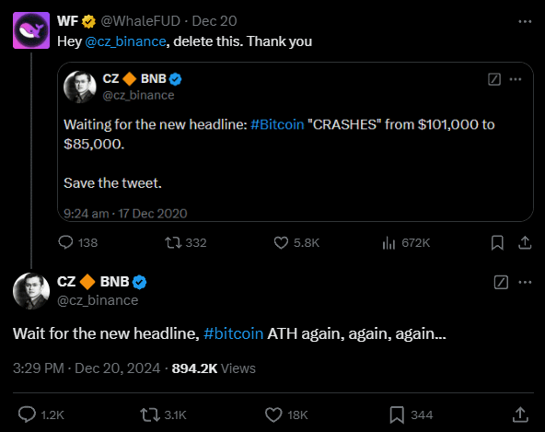Image resolution: width=545 pixels, height=432 pixels.
Task: Open more options on CZ's main tweet
Action: (525, 282)
